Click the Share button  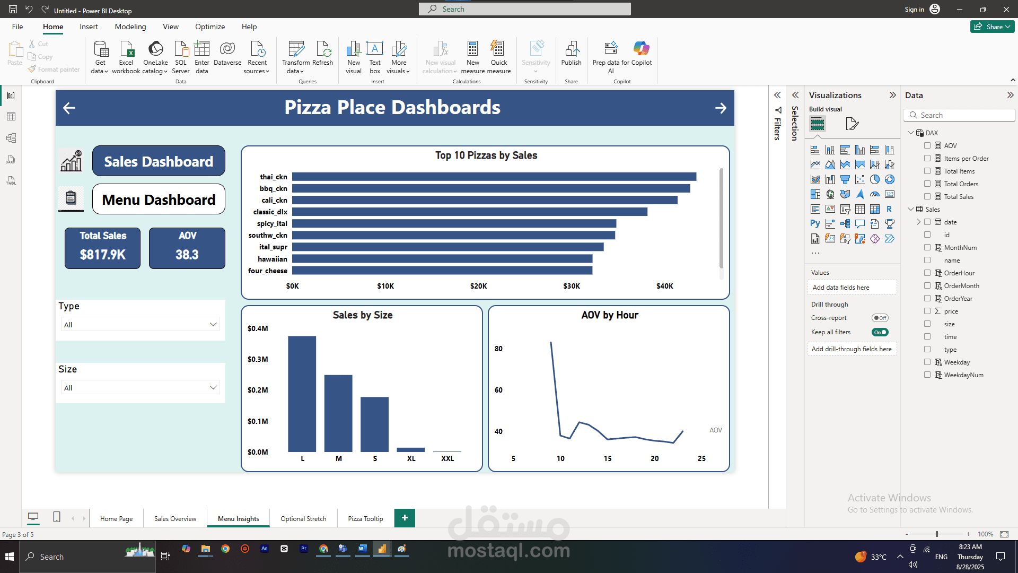pos(992,26)
